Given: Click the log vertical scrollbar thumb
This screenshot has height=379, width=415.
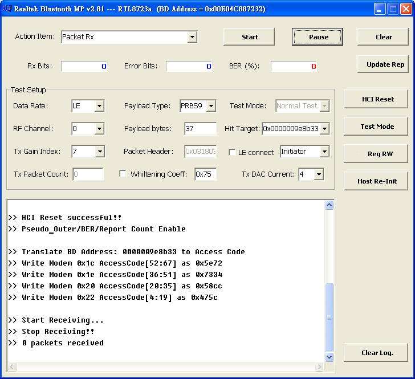Looking at the screenshot, I should click(x=329, y=318).
